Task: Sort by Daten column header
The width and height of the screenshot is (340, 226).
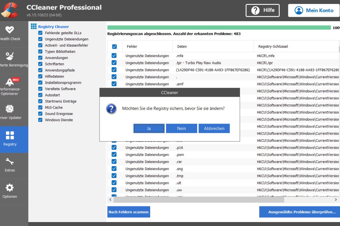Action: pyautogui.click(x=213, y=46)
